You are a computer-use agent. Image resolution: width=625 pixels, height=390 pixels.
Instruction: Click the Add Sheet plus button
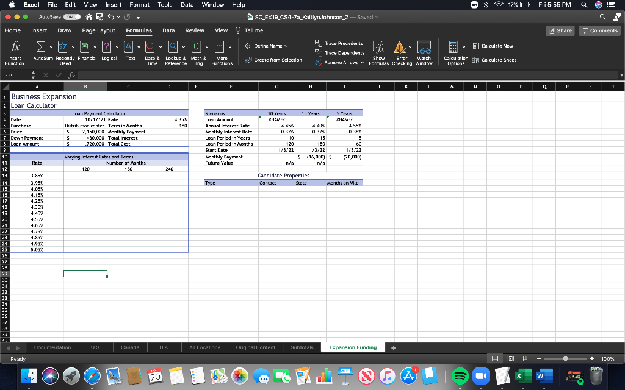pos(394,347)
